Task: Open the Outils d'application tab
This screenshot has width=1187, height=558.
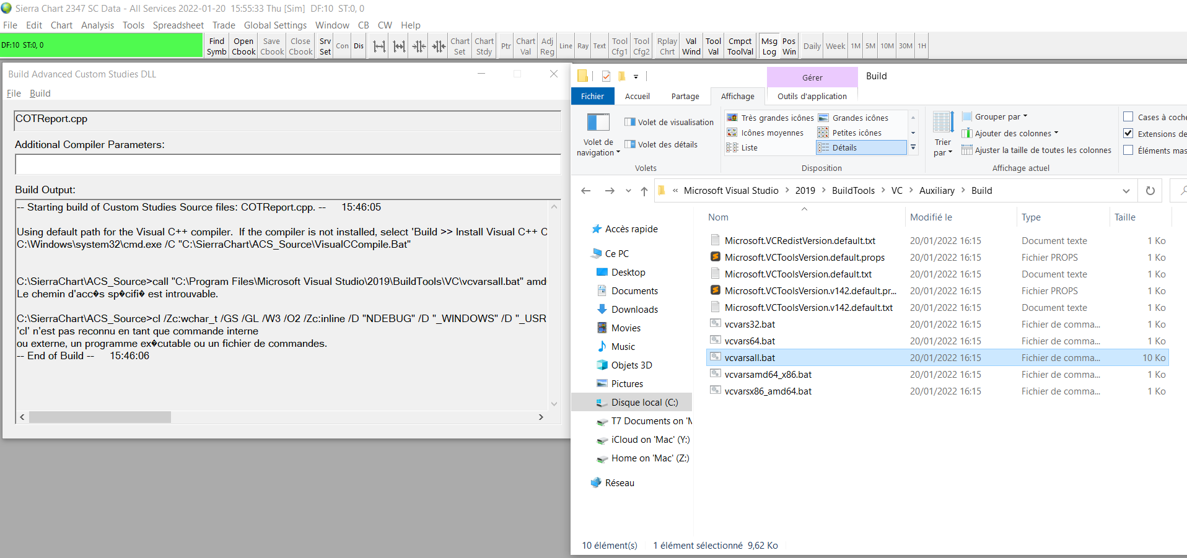Action: 812,96
